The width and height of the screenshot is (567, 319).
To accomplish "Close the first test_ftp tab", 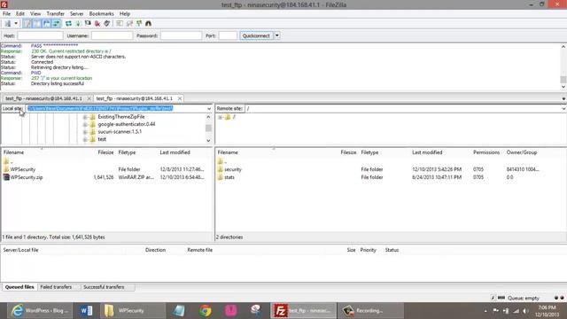I will tap(89, 98).
